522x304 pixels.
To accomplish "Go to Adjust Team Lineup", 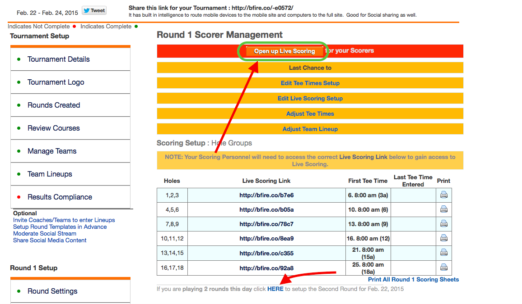I will coord(310,129).
